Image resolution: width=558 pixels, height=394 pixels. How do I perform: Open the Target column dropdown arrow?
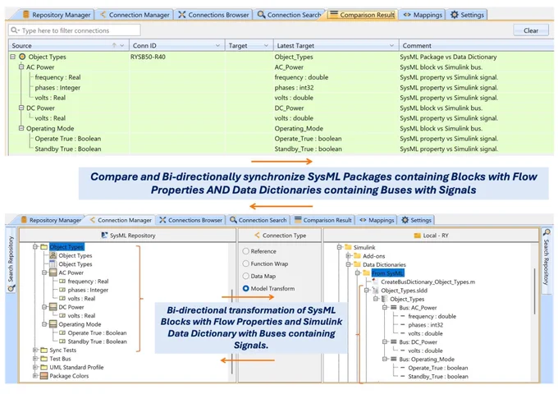tap(266, 46)
